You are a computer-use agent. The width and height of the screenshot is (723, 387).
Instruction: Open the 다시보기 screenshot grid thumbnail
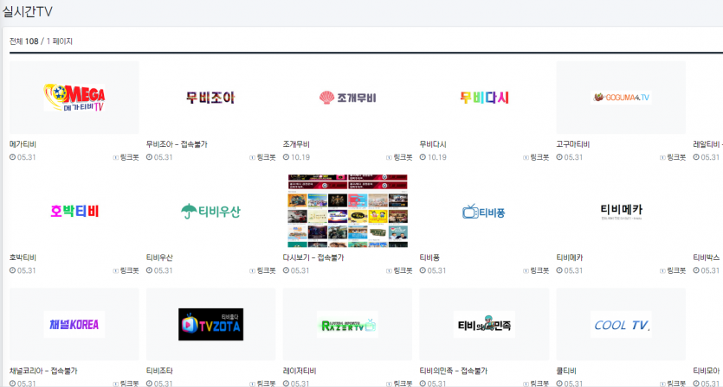click(x=348, y=211)
